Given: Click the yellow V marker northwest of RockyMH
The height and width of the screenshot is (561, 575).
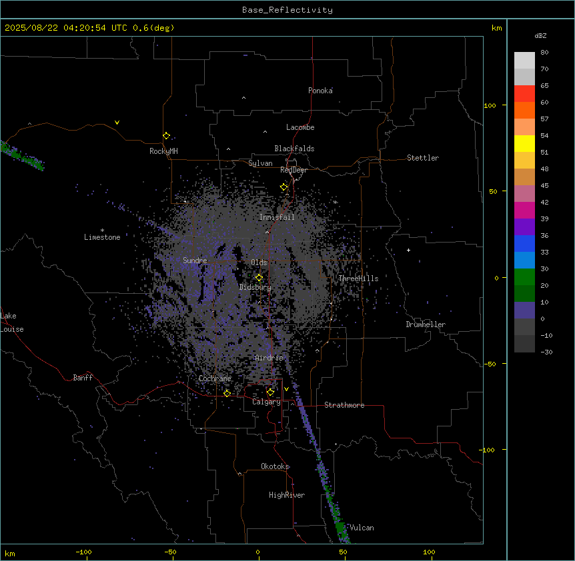Looking at the screenshot, I should click(117, 123).
